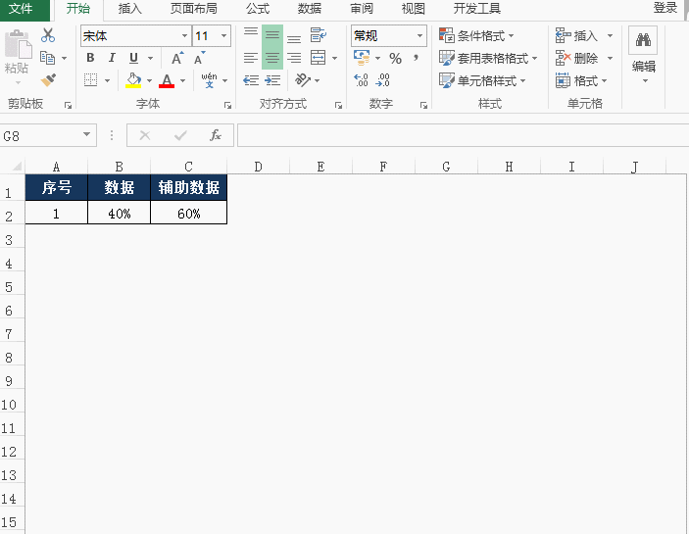This screenshot has height=534, width=689.
Task: Expand the Name Box dropdown arrow
Action: point(86,135)
